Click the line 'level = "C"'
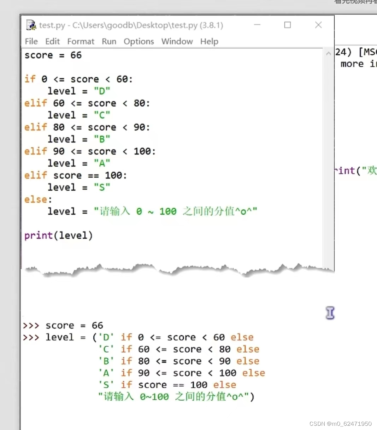The width and height of the screenshot is (377, 430). (79, 115)
